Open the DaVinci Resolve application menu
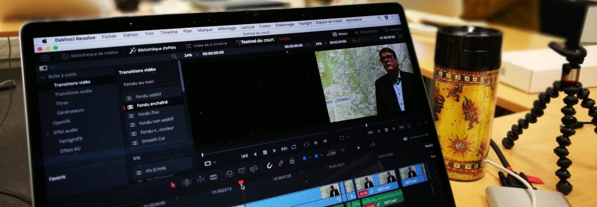Viewport: 597px width, 207px height. point(75,39)
